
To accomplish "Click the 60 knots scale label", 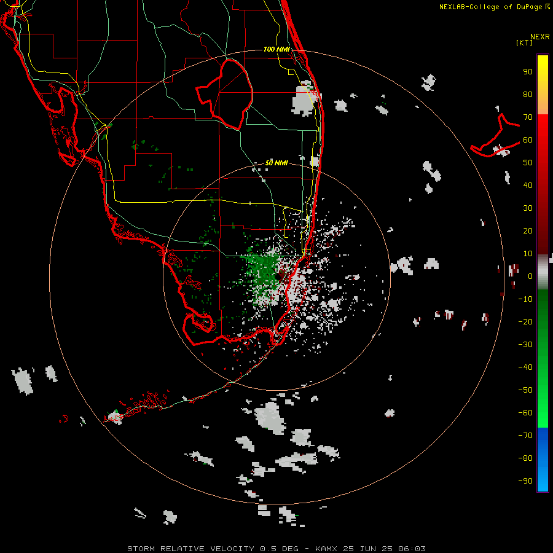I will coord(528,139).
